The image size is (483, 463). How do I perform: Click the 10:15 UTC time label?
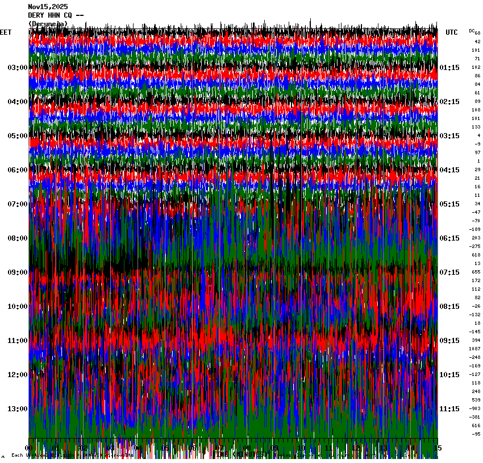point(449,375)
